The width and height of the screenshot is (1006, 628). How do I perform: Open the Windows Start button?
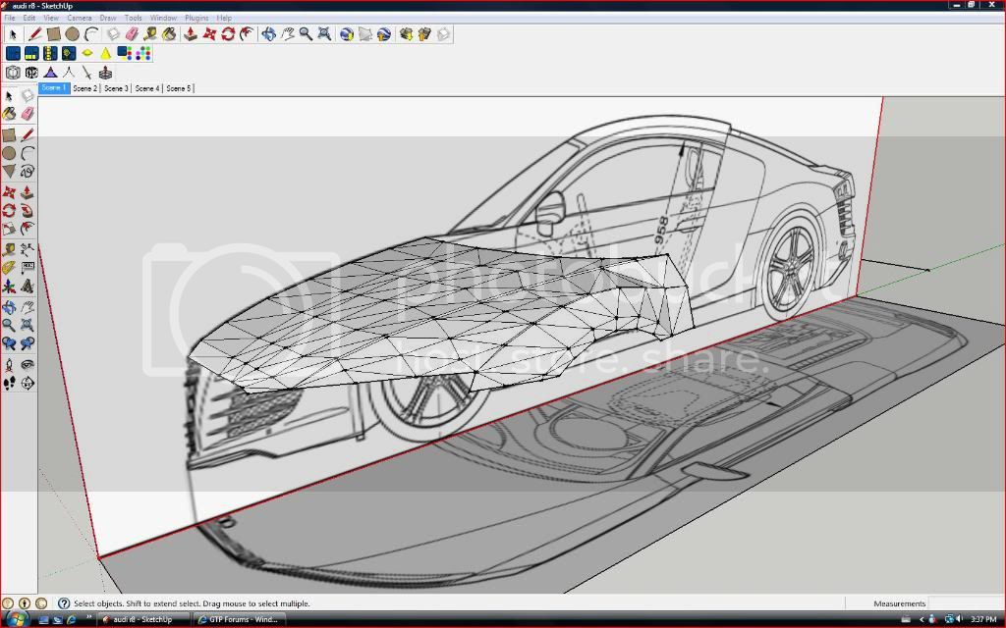tap(17, 619)
